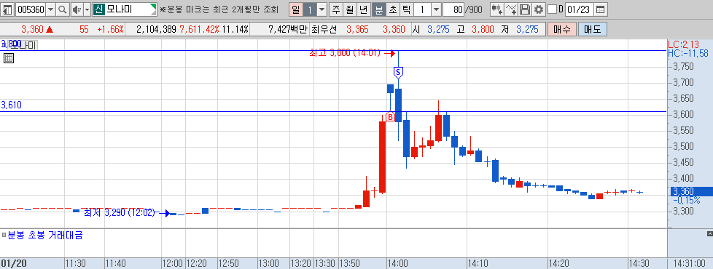Switch to the 일 (daily) chart period
The height and width of the screenshot is (269, 713).
(x=295, y=9)
